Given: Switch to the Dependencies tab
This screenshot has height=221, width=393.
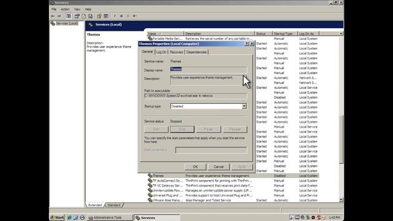Looking at the screenshot, I should (x=196, y=52).
